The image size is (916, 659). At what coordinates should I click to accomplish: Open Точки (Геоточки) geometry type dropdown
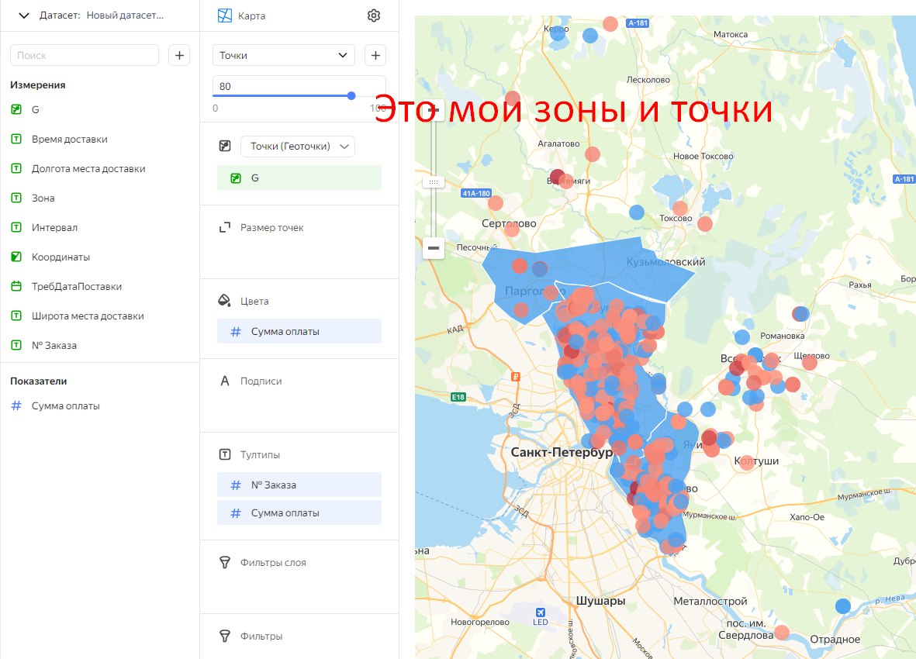pos(297,146)
